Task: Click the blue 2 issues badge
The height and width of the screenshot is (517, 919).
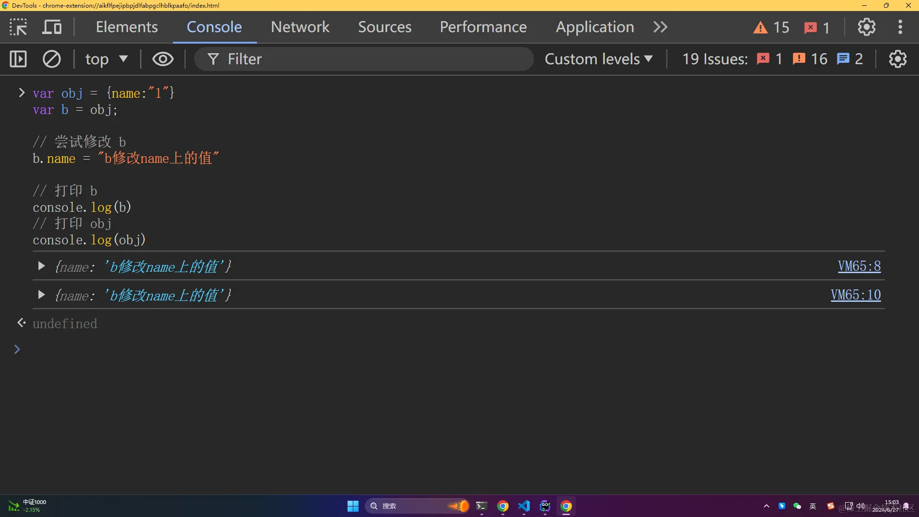Action: point(849,59)
